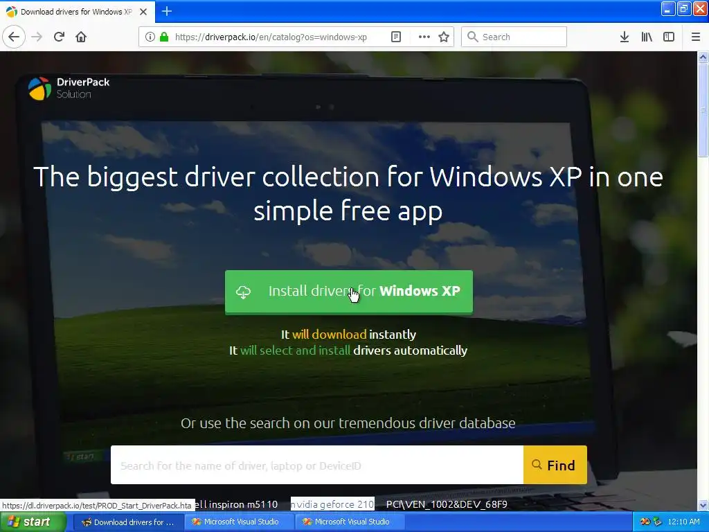Show site information icon in address bar
Image resolution: width=709 pixels, height=532 pixels.
(150, 37)
